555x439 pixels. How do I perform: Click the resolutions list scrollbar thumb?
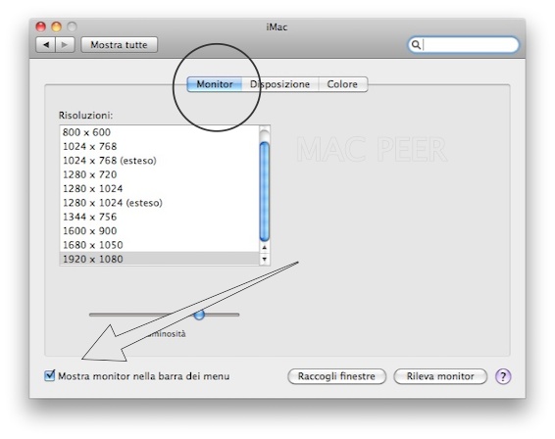(x=265, y=191)
